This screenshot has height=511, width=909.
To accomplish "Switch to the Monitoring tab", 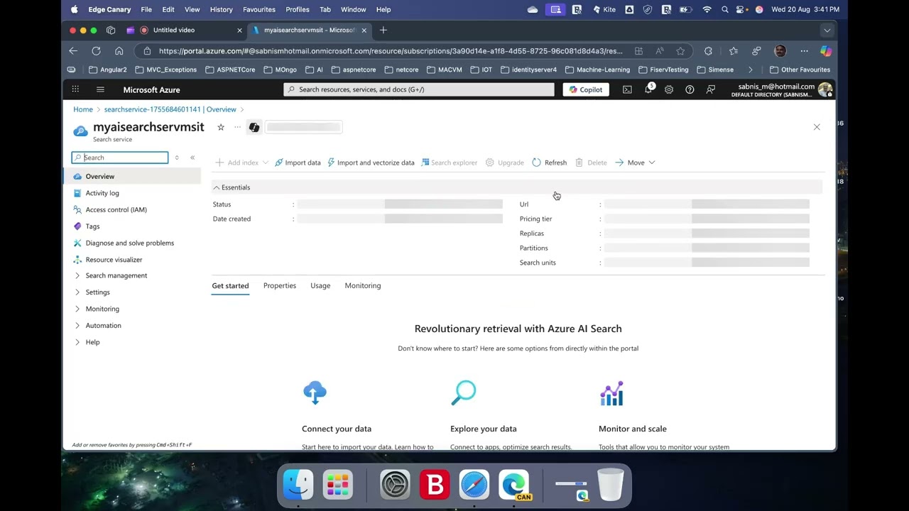I will (x=363, y=285).
